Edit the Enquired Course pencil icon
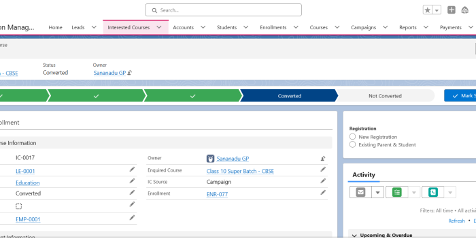The height and width of the screenshot is (252, 476). (x=323, y=170)
